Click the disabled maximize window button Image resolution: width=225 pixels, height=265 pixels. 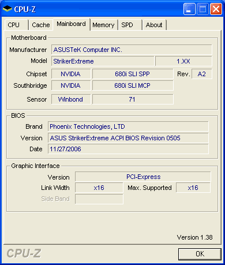[x=202, y=9]
